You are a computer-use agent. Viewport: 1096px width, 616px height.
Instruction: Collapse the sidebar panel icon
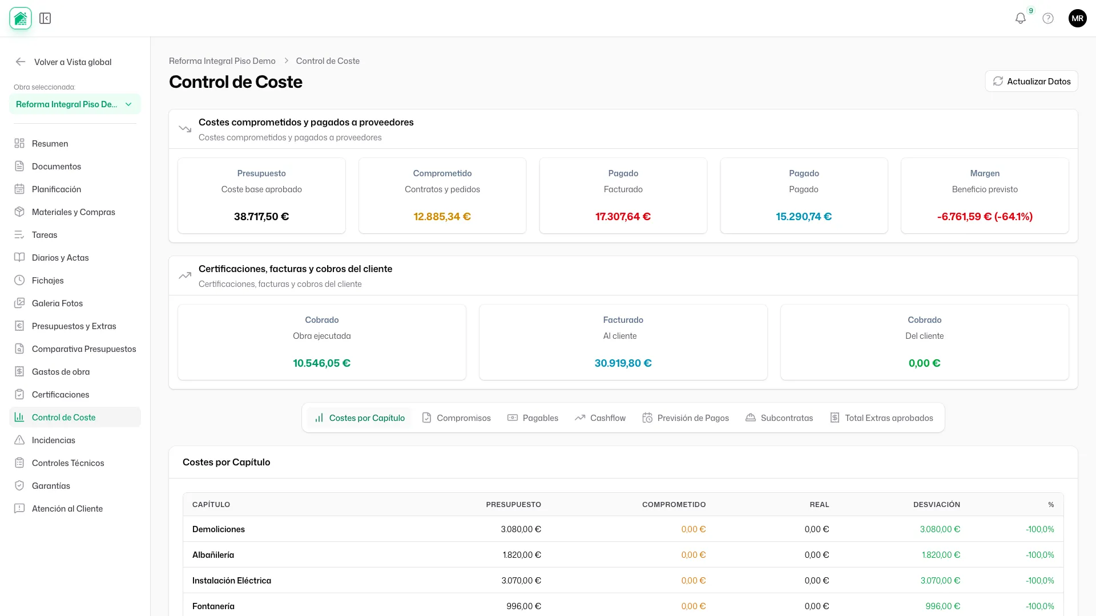45,18
